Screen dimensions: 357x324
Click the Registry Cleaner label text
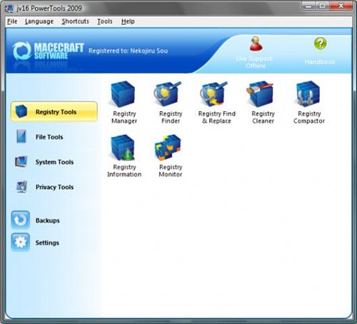[x=263, y=117]
